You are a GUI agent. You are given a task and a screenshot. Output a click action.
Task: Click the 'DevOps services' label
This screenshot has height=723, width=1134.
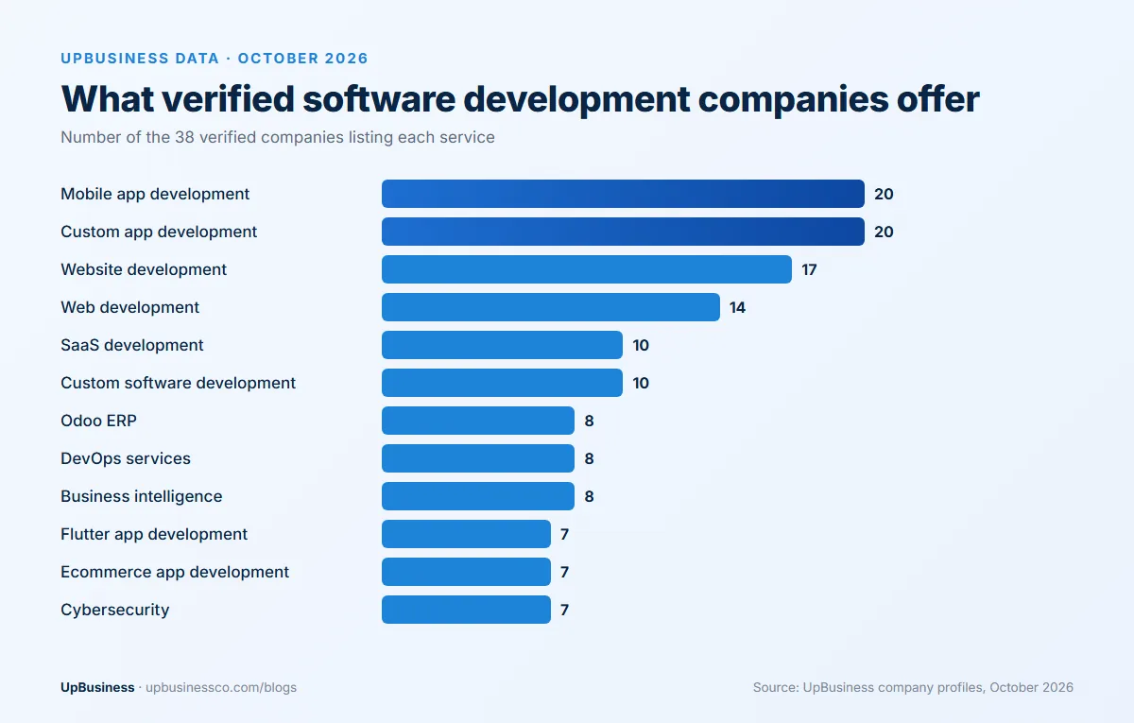point(126,458)
